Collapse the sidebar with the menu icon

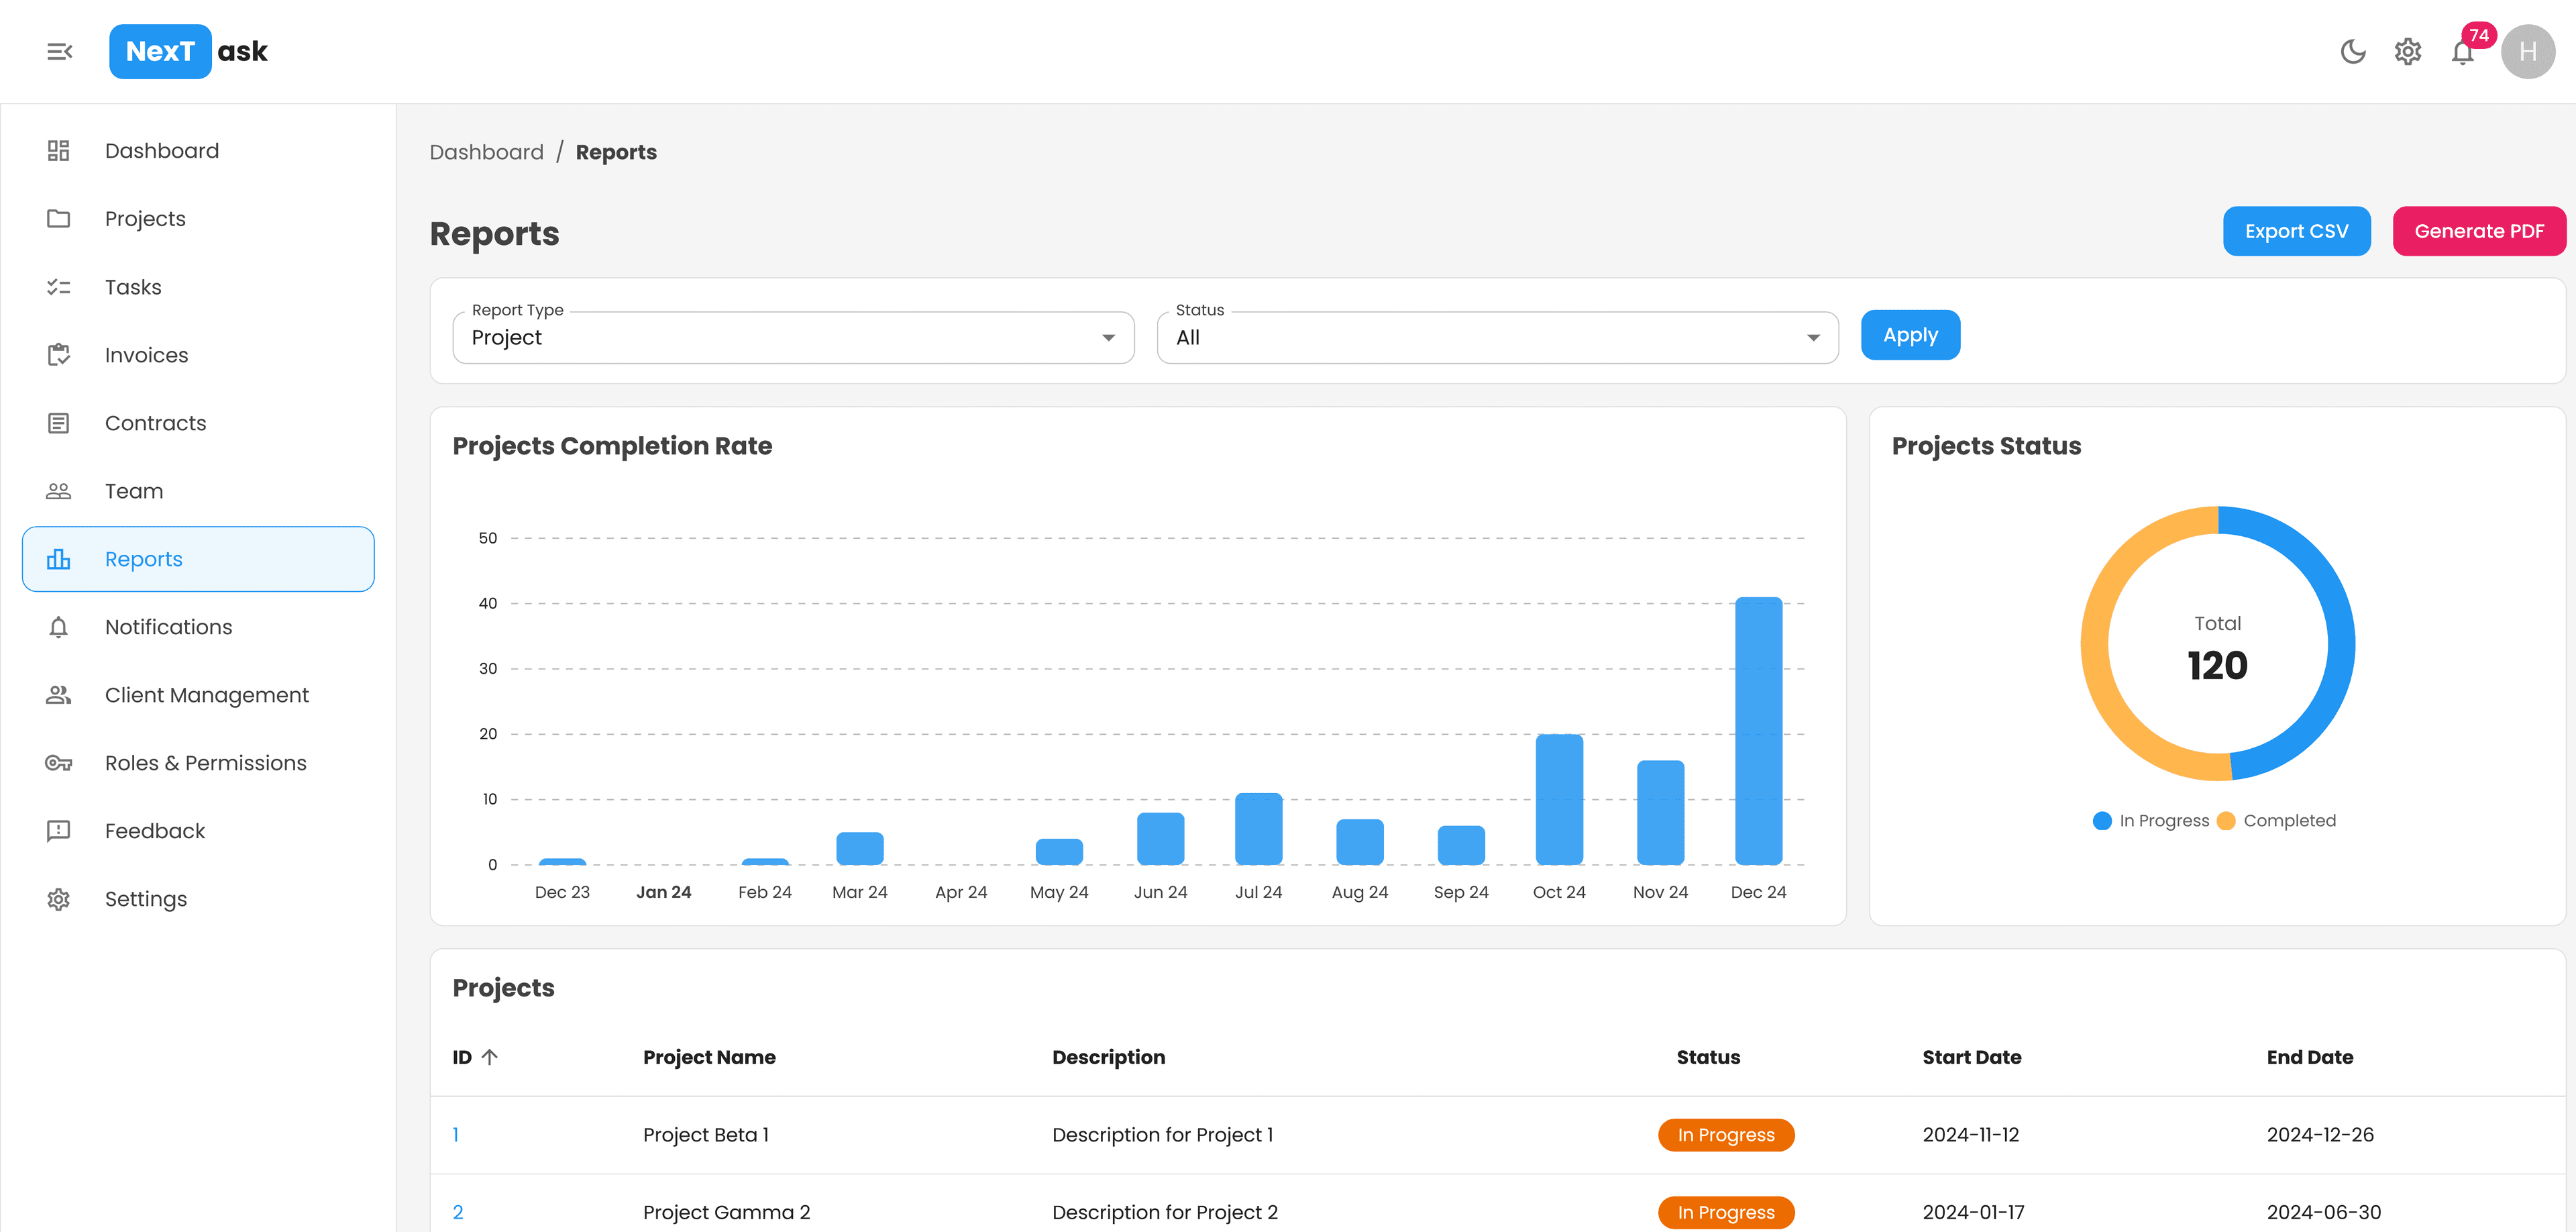pyautogui.click(x=59, y=51)
